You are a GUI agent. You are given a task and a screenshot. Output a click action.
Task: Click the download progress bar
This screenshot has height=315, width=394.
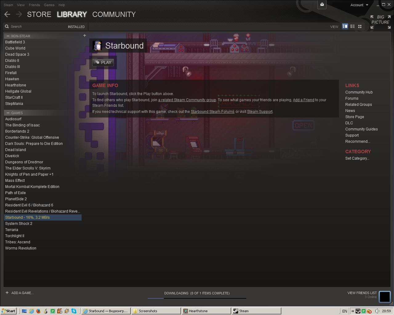coord(197,298)
